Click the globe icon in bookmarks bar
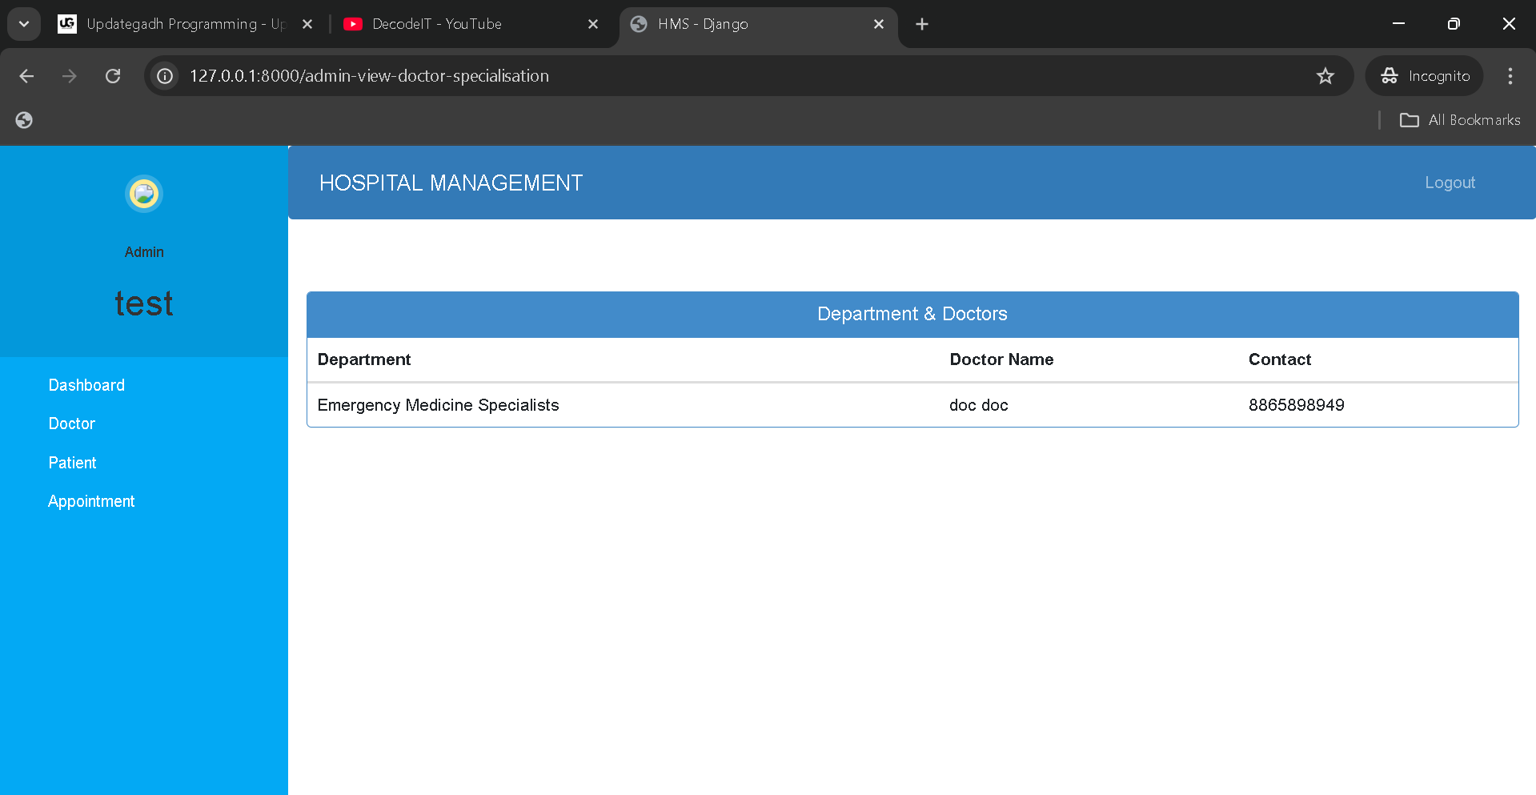This screenshot has width=1536, height=795. [x=24, y=120]
